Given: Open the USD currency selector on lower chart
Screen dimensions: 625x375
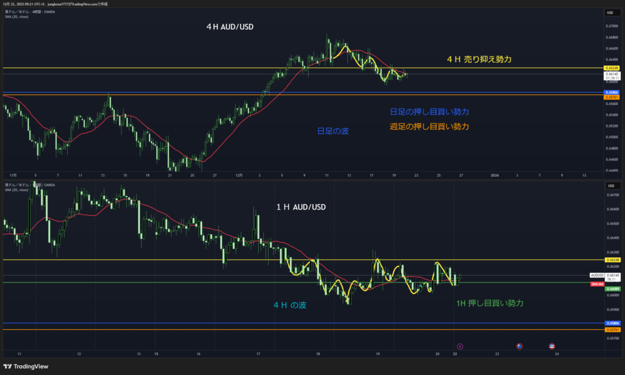Looking at the screenshot, I should pyautogui.click(x=609, y=185).
